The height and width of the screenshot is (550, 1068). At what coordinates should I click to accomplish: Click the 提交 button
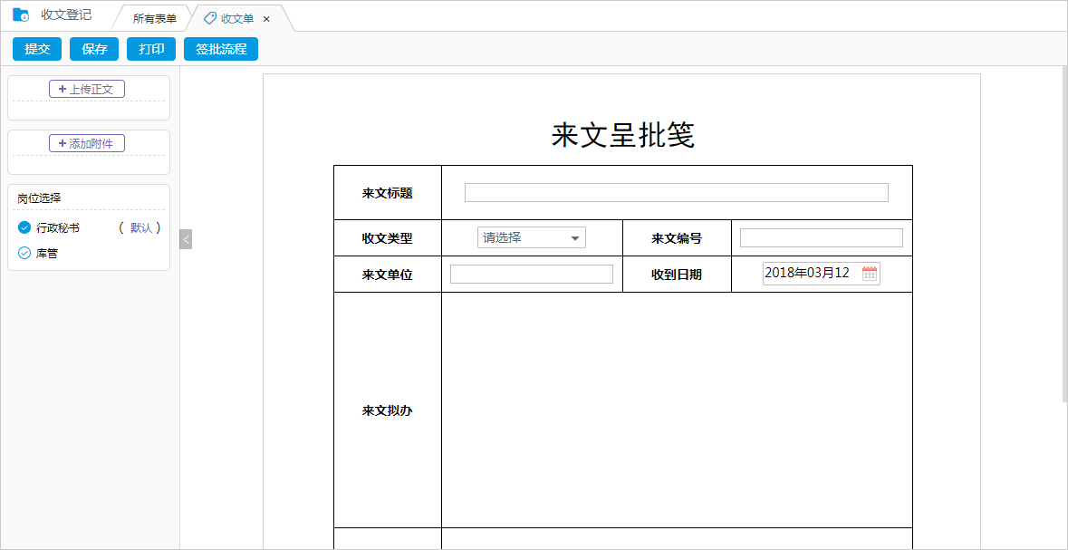coord(36,49)
